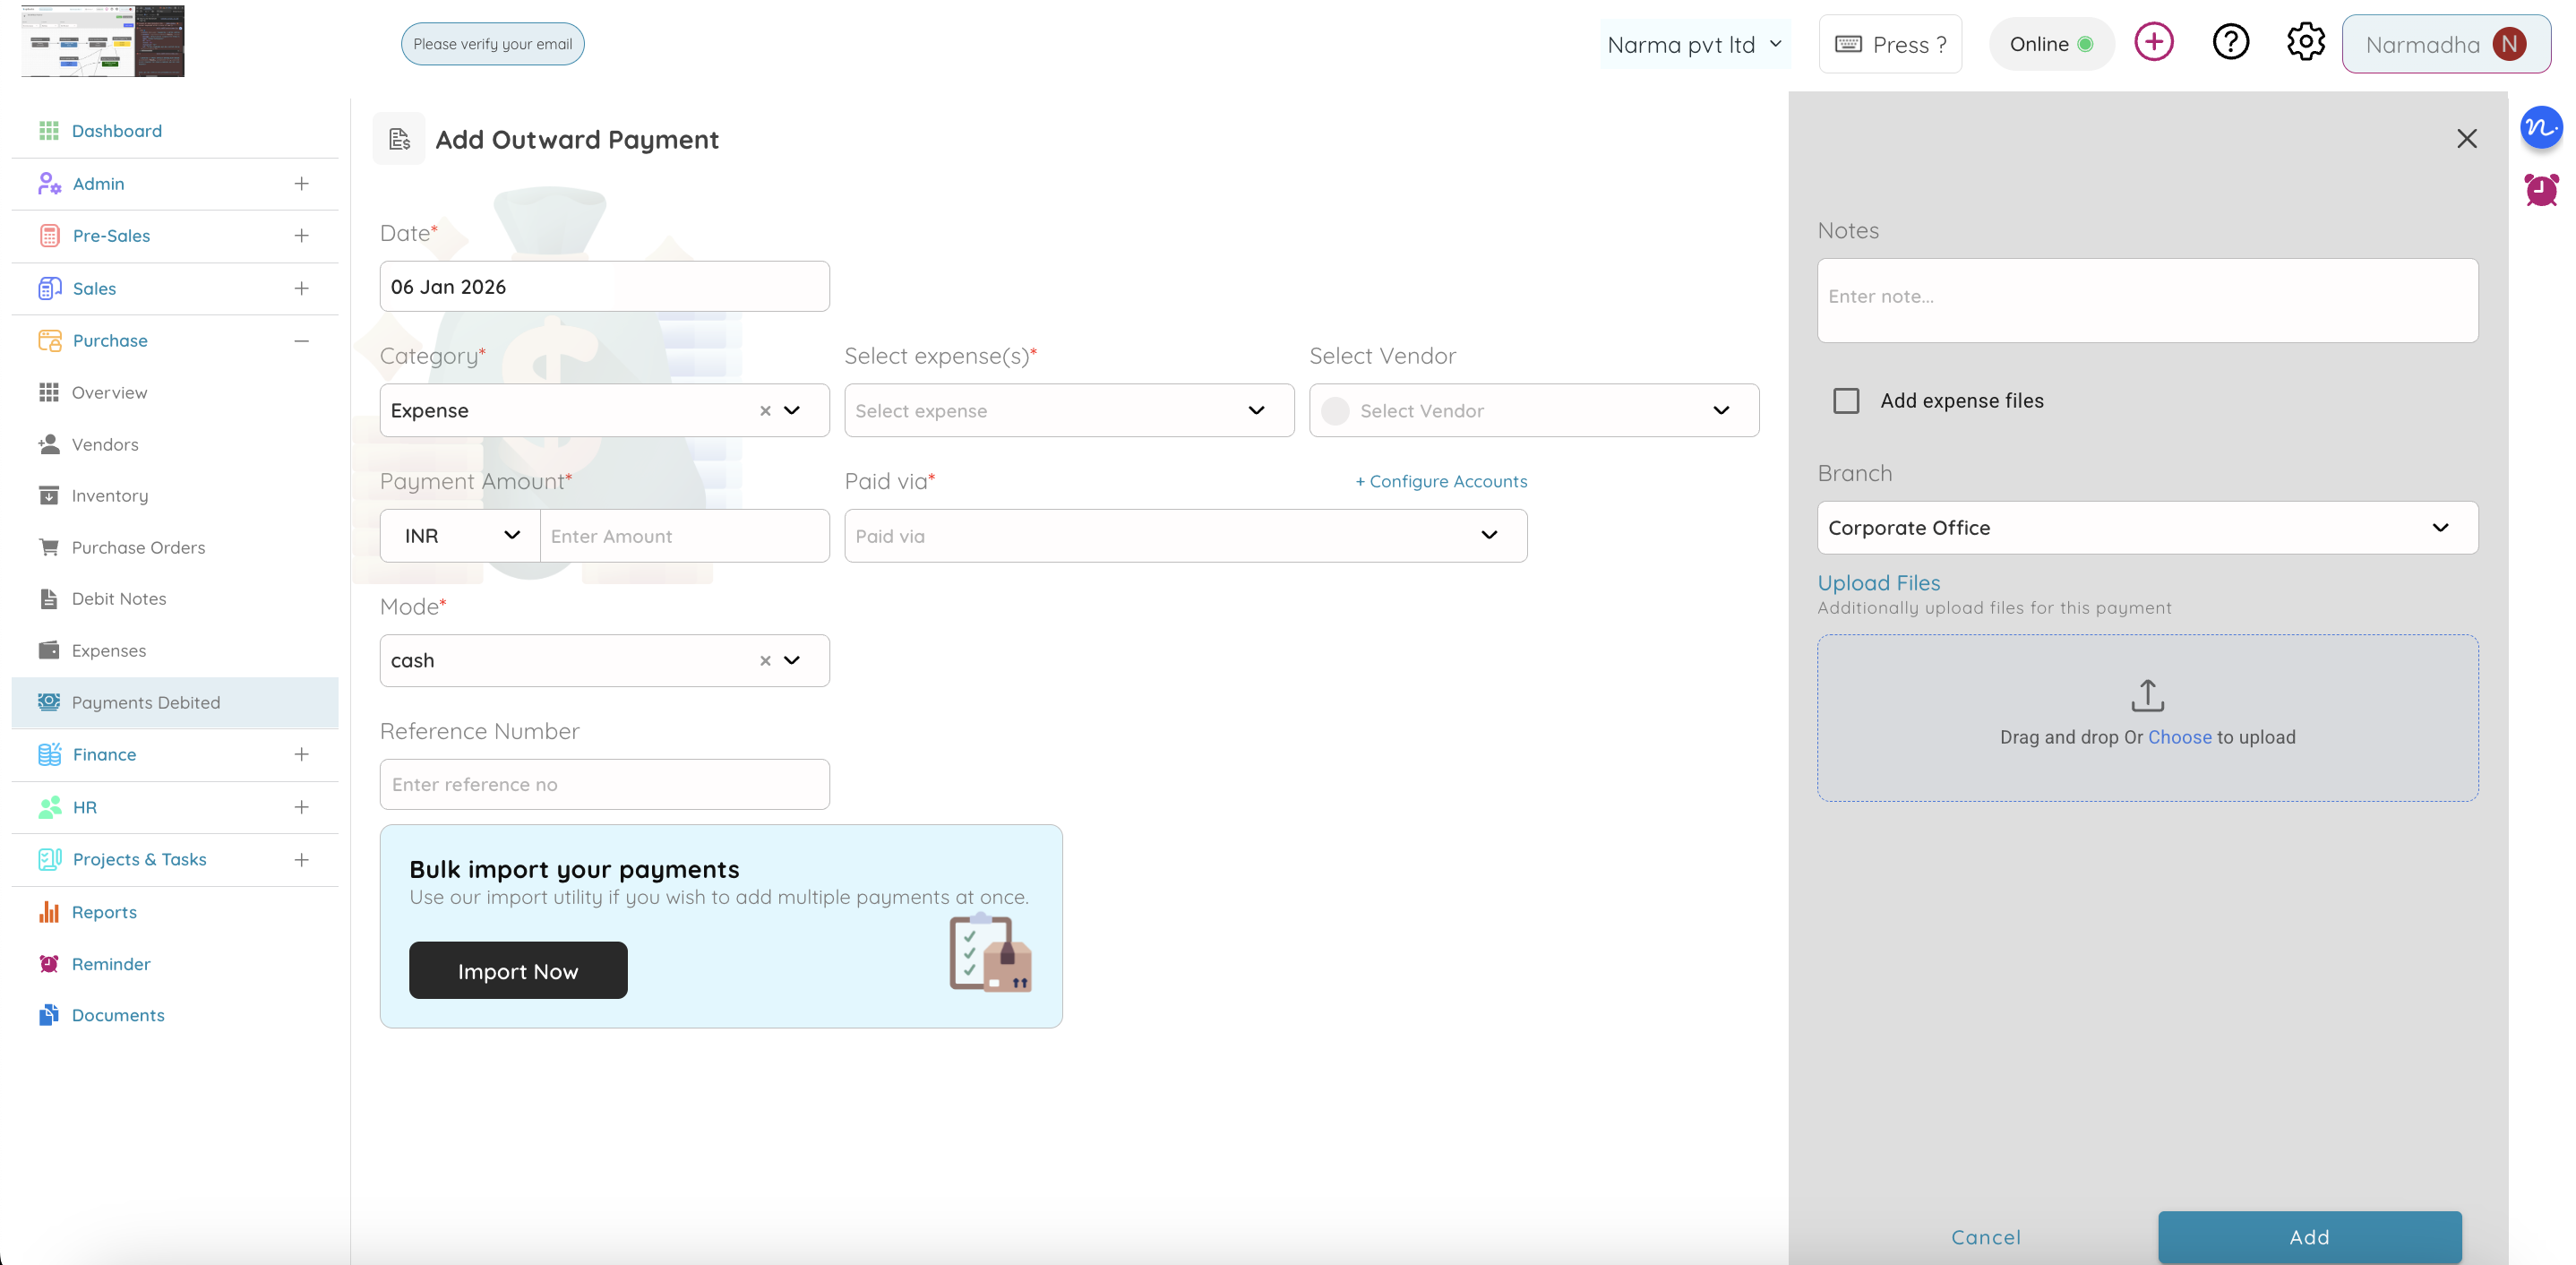Switch to the Dashboard menu item

(117, 130)
